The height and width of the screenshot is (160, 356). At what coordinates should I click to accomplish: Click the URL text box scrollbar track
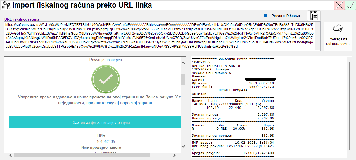pos(318,36)
